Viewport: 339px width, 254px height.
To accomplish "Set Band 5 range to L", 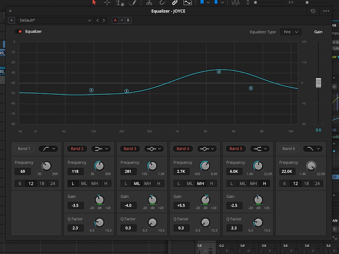I will (x=231, y=183).
